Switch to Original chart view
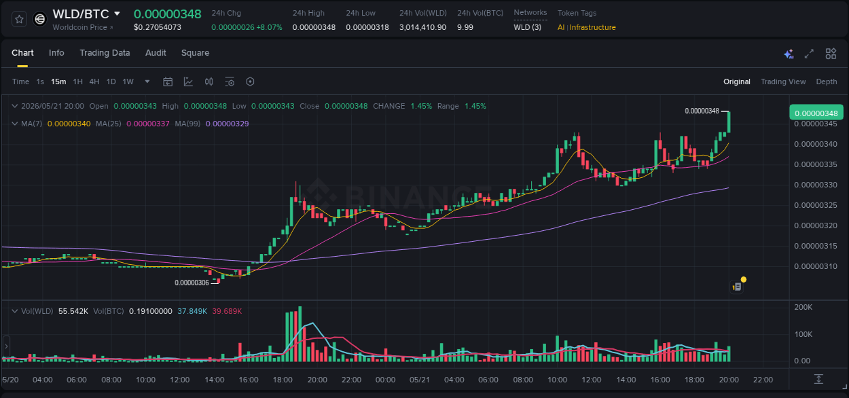 737,82
